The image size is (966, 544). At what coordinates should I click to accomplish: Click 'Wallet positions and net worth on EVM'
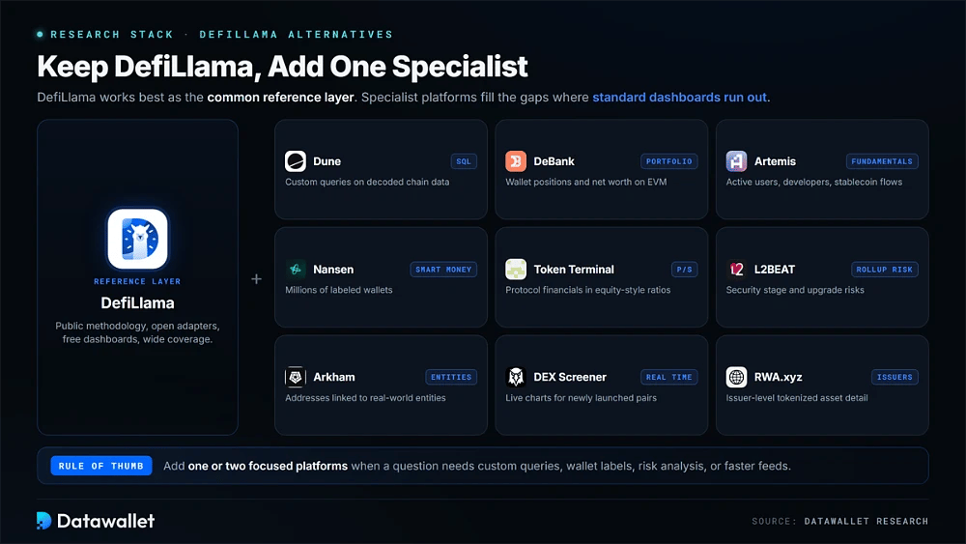[x=586, y=182]
